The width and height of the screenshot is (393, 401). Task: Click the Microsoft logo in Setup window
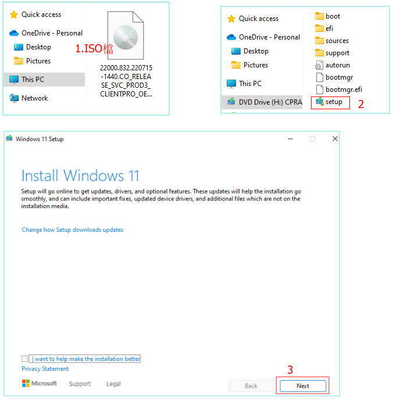click(x=26, y=384)
